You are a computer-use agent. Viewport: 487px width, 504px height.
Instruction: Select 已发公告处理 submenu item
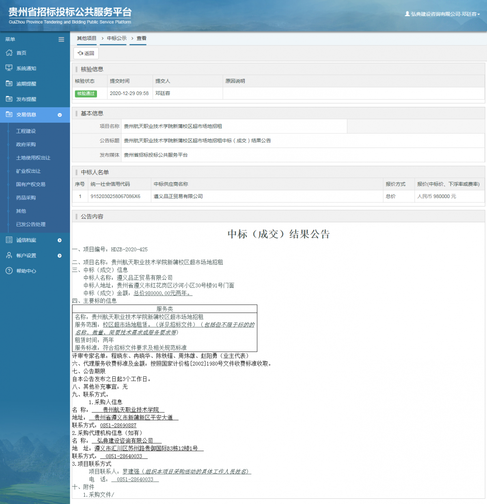tap(31, 224)
